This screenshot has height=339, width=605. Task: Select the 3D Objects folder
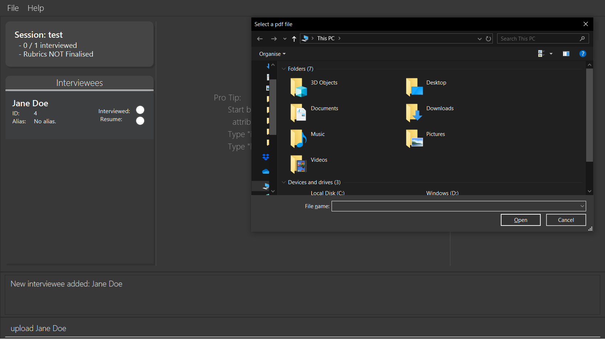314,87
